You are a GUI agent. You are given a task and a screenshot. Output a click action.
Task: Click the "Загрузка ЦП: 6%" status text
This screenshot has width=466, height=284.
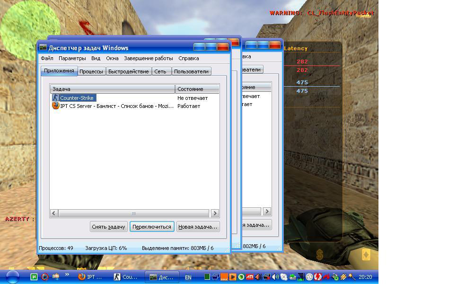point(106,248)
